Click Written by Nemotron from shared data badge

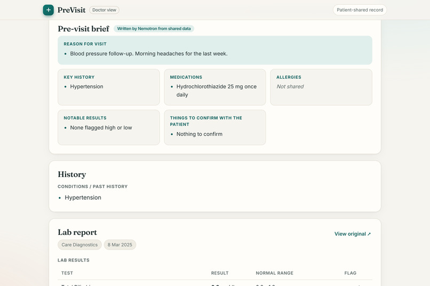click(x=154, y=28)
